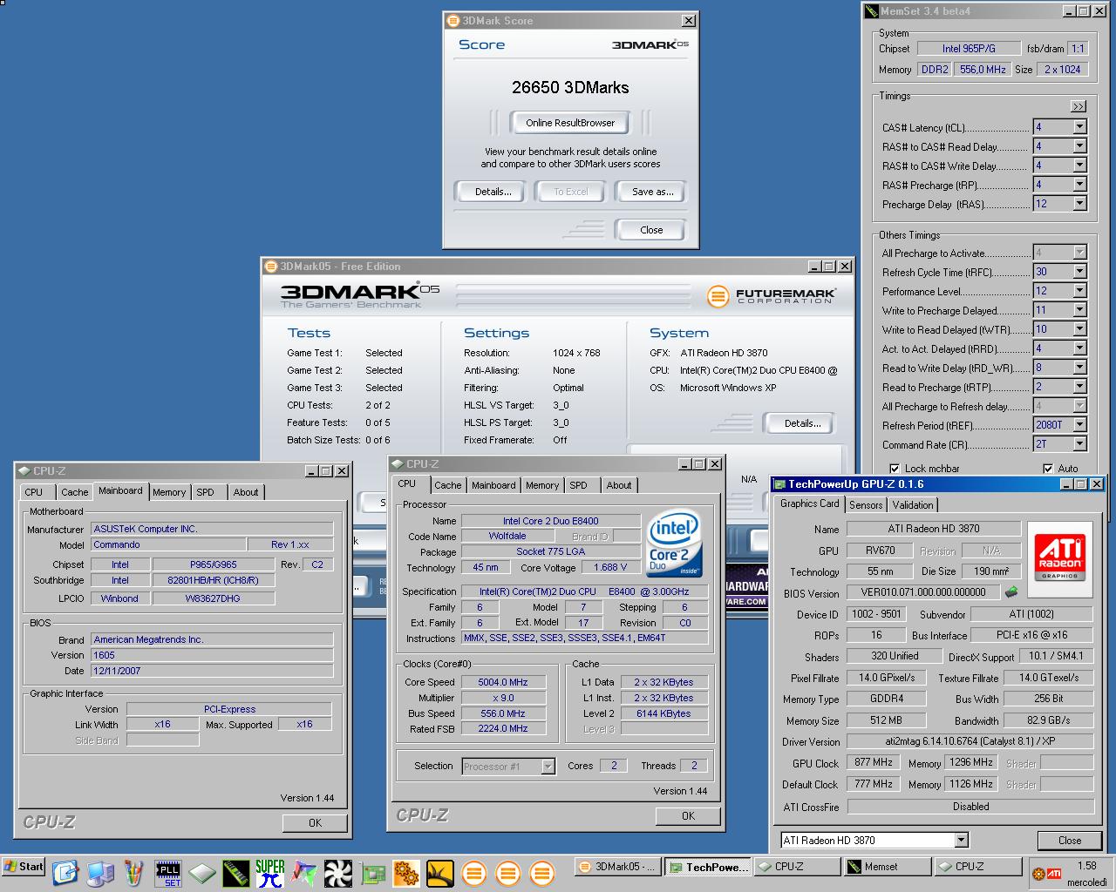1116x892 pixels.
Task: Click the GPU-Z title bar icon
Action: click(779, 484)
